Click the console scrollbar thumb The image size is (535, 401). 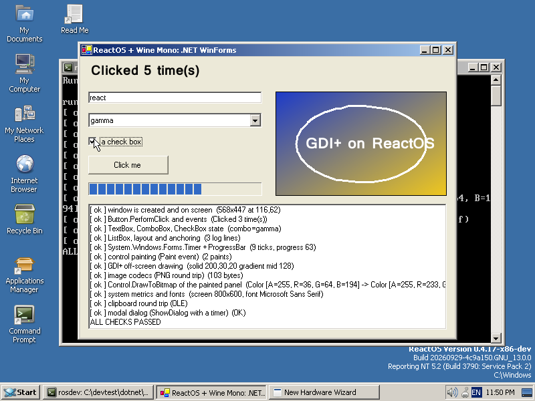click(496, 96)
